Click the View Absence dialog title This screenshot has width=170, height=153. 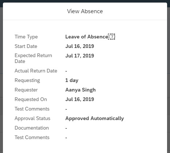click(85, 11)
